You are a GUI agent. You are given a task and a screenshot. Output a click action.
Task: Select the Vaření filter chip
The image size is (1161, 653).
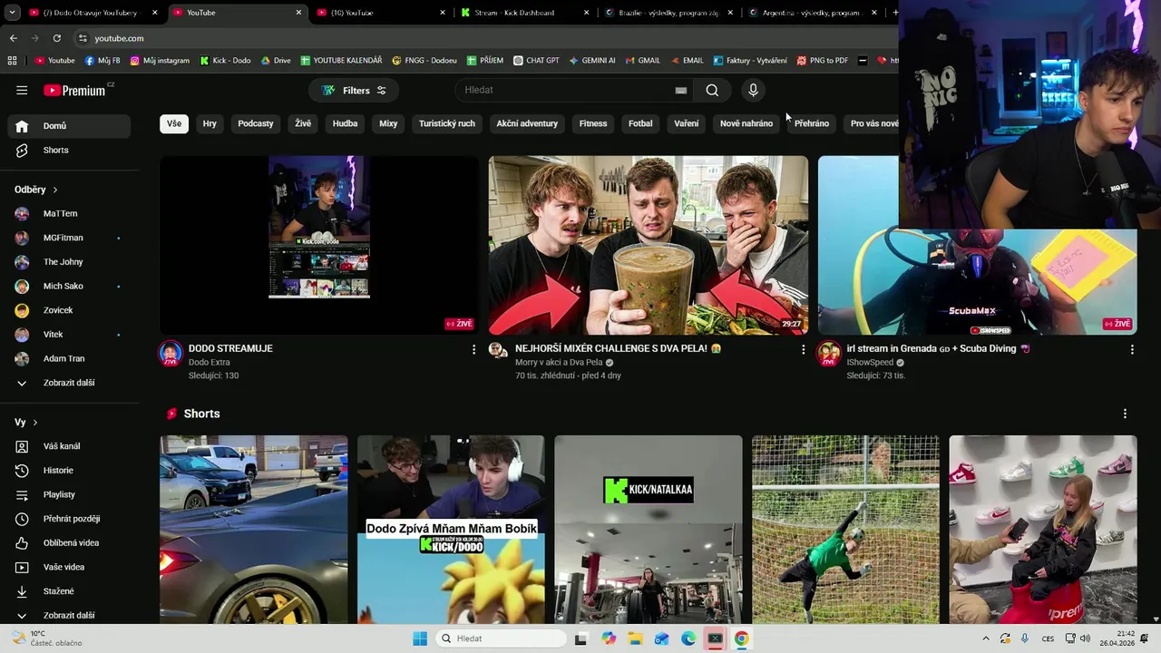click(687, 123)
